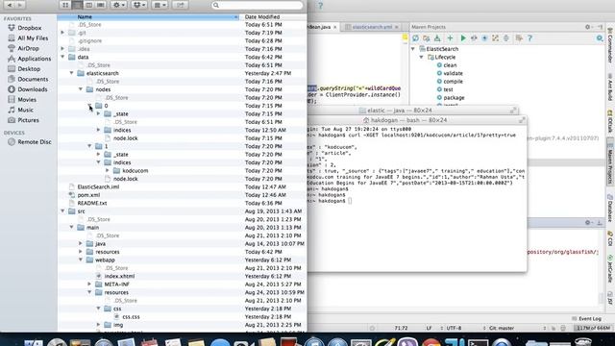Screen dimensions: 615x346
Task: Expand the kodcucom folder
Action: 108,171
